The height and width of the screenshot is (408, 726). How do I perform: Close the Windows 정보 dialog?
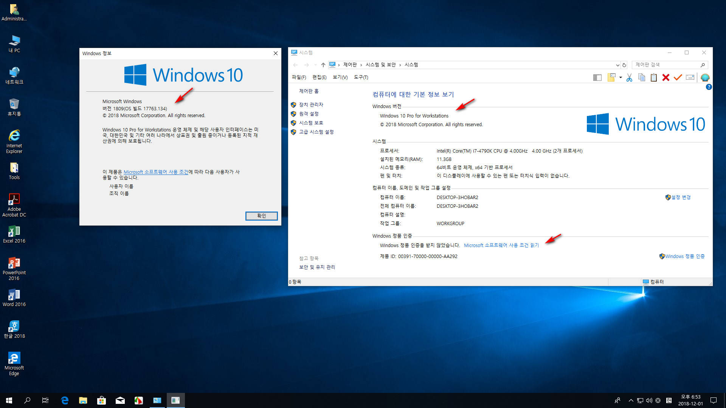[276, 53]
